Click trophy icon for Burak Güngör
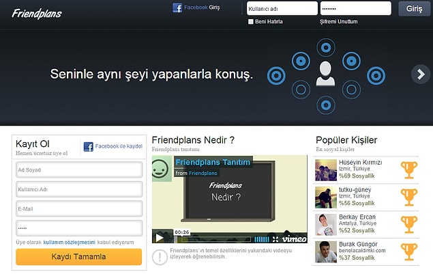 click(x=409, y=252)
